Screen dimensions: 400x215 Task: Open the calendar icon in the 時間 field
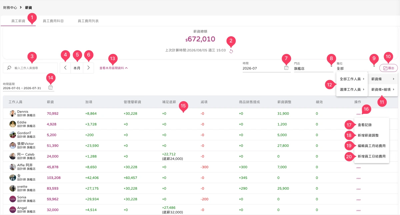[x=286, y=68]
